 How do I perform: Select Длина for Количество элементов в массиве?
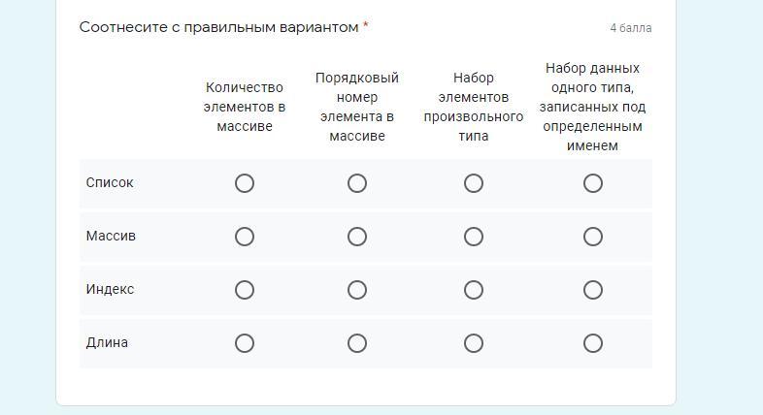click(x=245, y=343)
